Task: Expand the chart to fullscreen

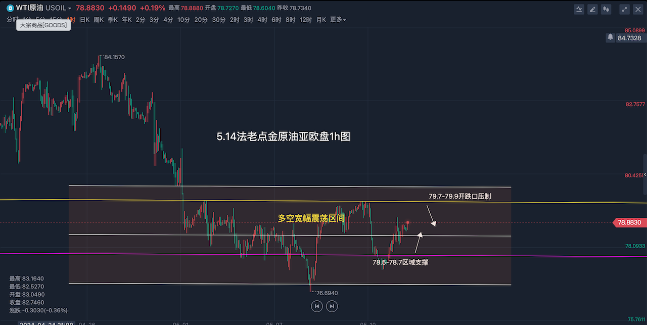Action: 625,9
